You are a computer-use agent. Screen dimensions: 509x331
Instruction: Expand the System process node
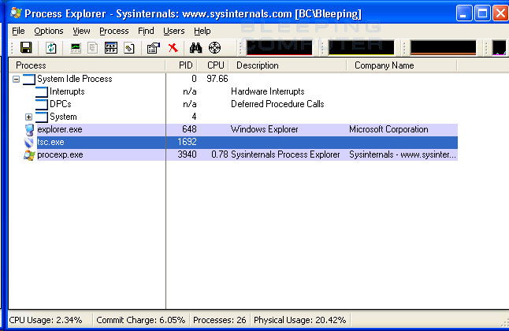click(x=28, y=117)
